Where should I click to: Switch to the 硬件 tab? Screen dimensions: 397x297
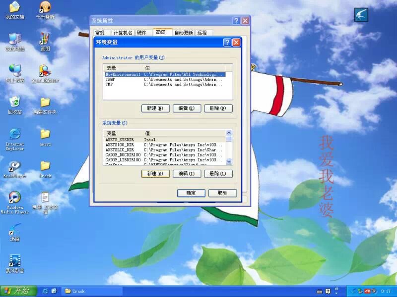click(142, 33)
